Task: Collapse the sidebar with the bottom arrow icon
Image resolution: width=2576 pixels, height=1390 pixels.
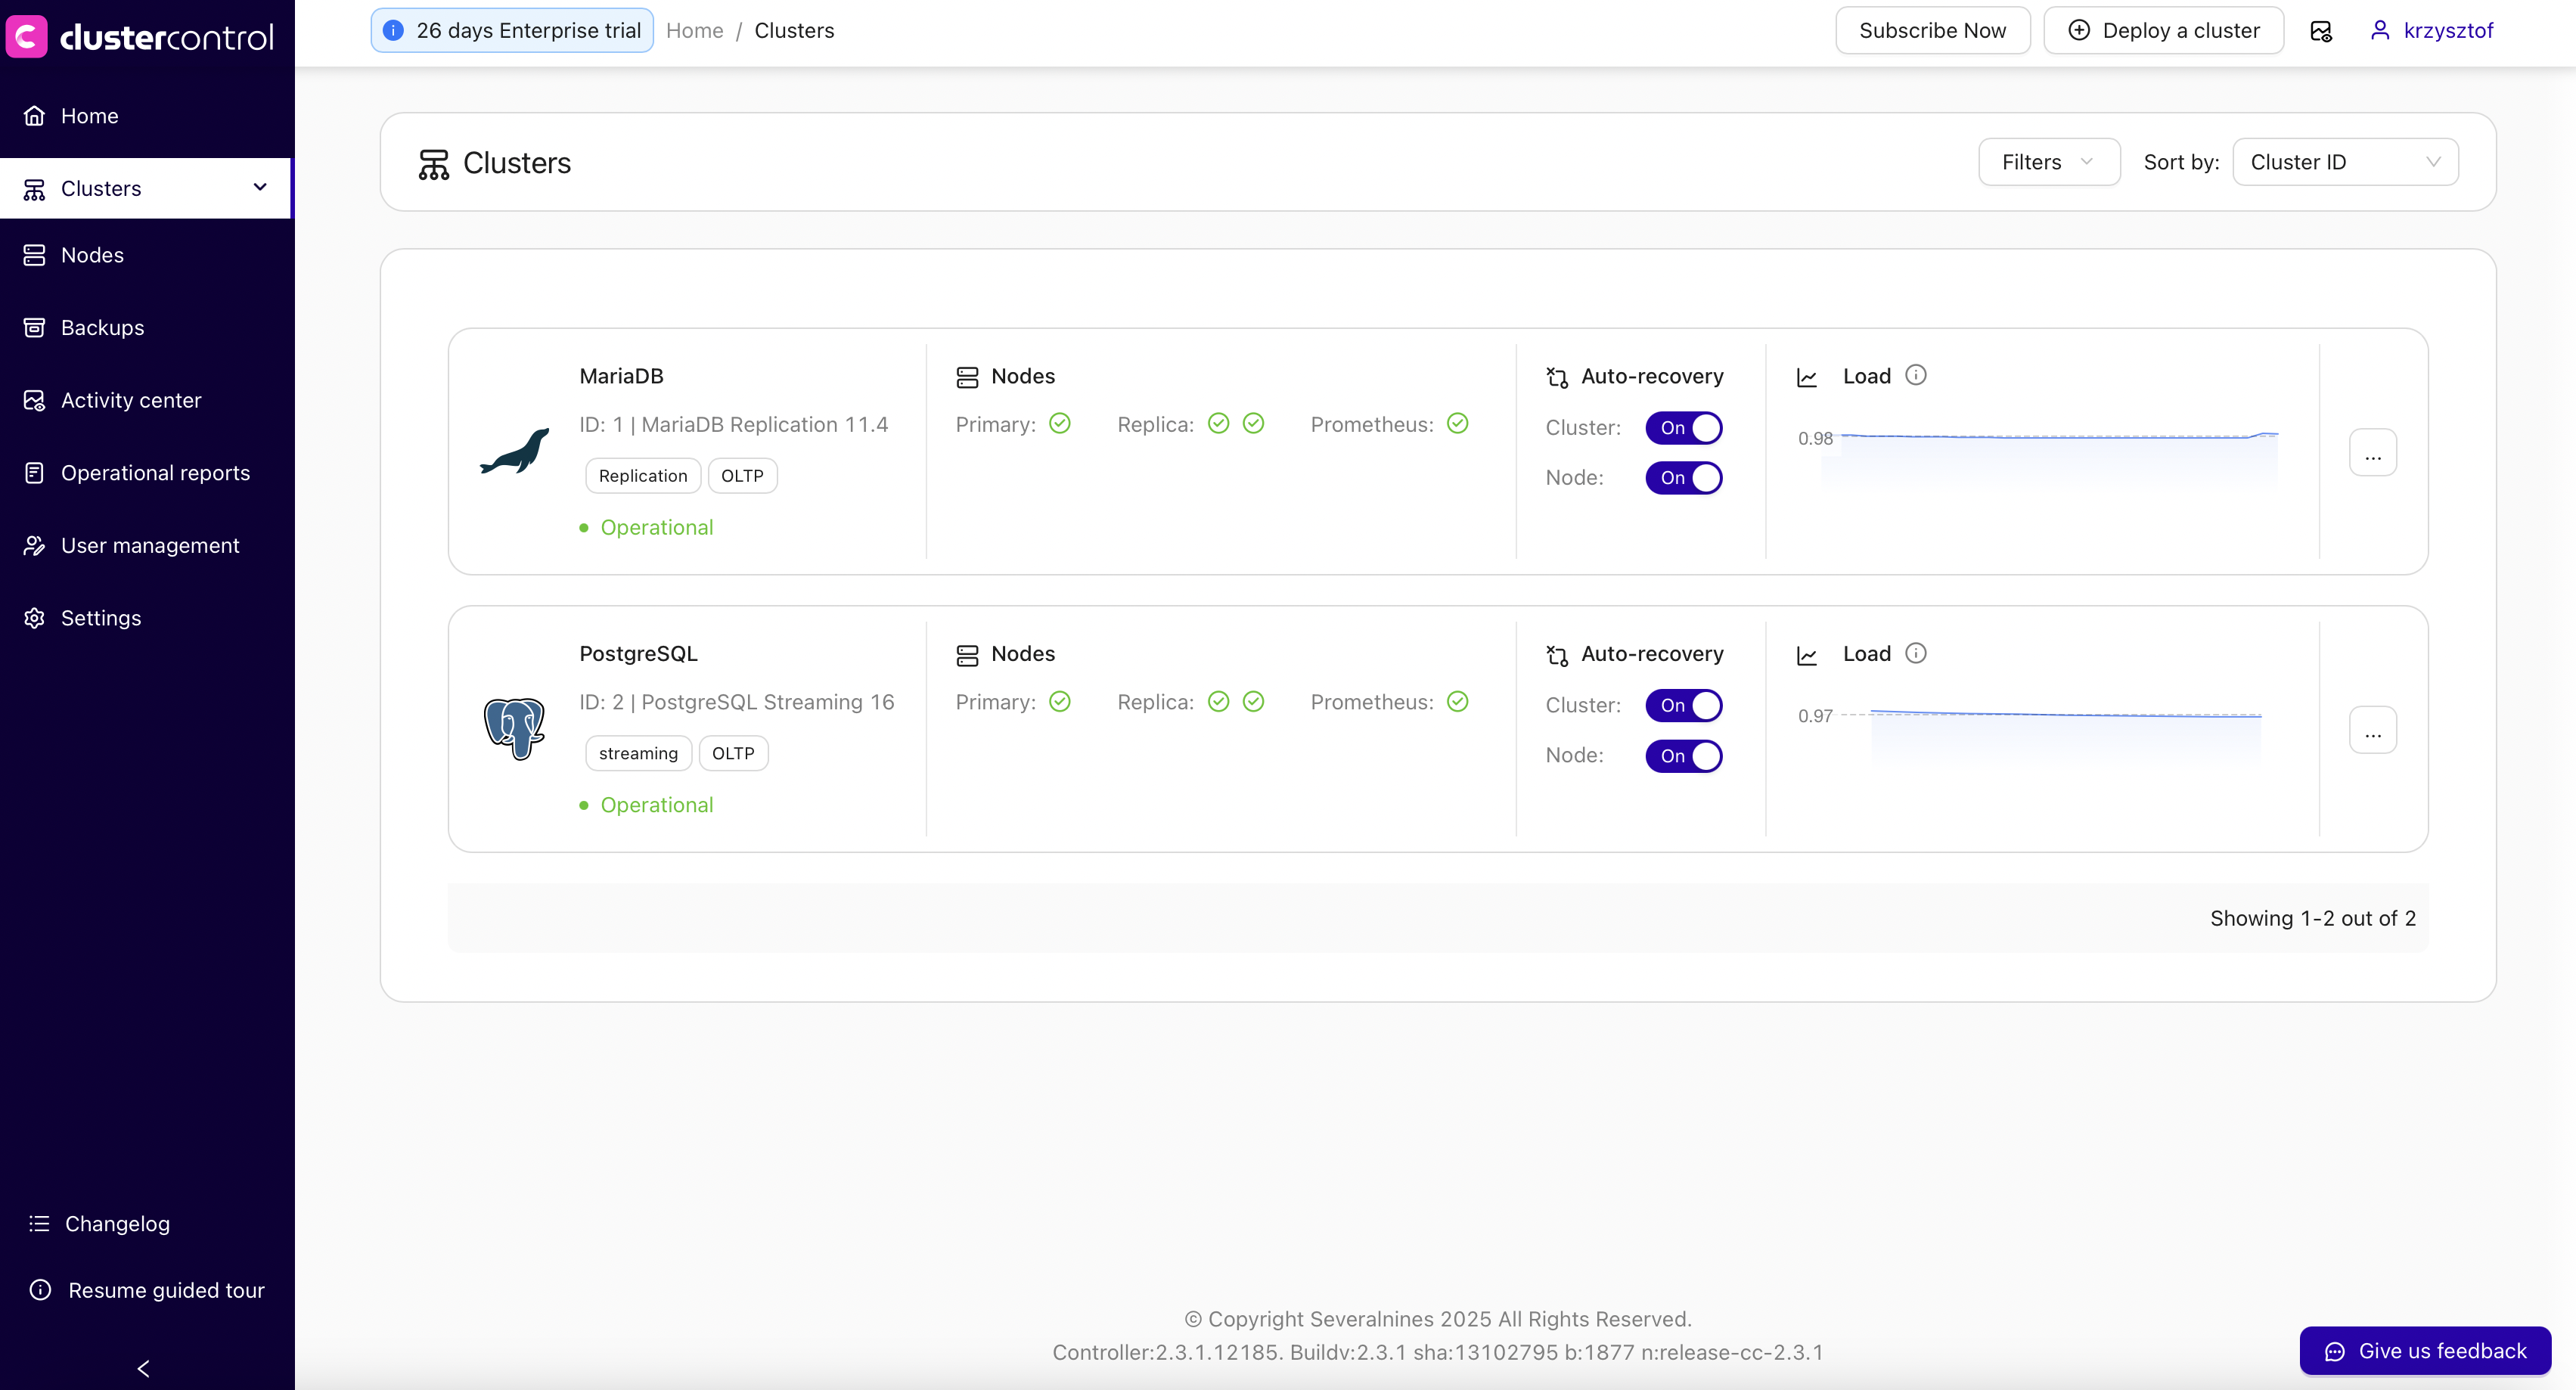Action: click(x=143, y=1368)
